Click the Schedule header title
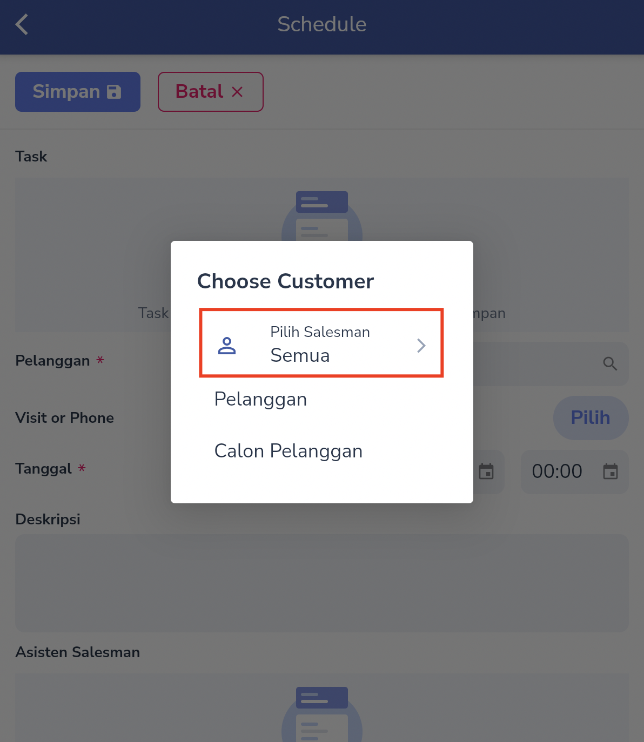Viewport: 644px width, 742px height. click(x=322, y=24)
